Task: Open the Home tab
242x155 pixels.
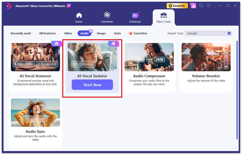Action: (79, 18)
